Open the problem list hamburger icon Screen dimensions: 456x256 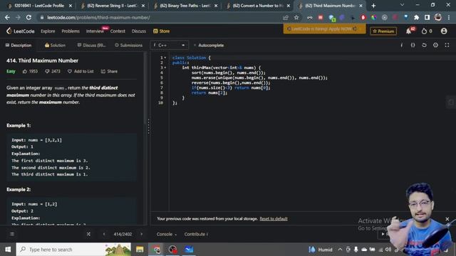[12, 234]
